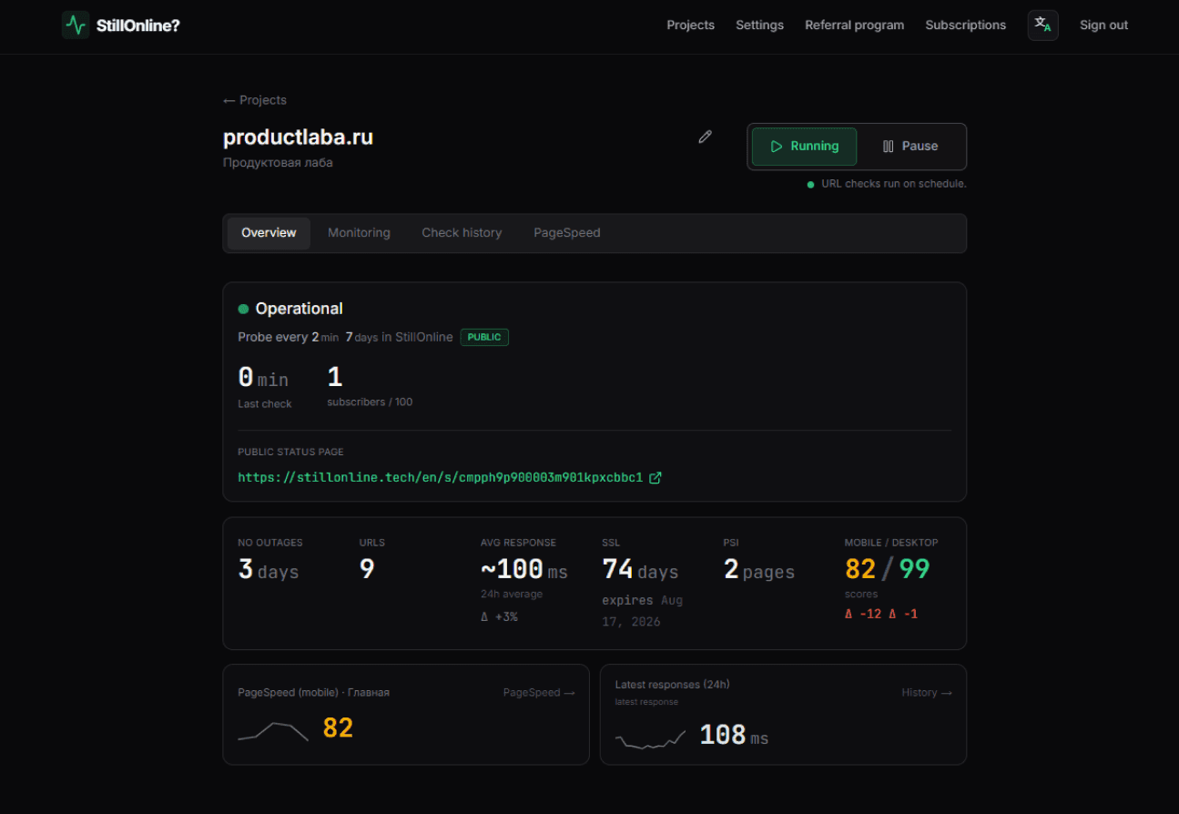Click the '2 pages' PSI value

pyautogui.click(x=759, y=570)
